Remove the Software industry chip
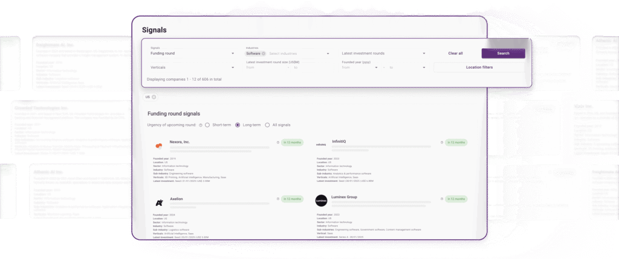The image size is (619, 259). [x=264, y=53]
